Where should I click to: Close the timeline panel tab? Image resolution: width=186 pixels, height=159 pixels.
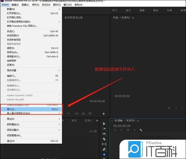tap(112, 121)
